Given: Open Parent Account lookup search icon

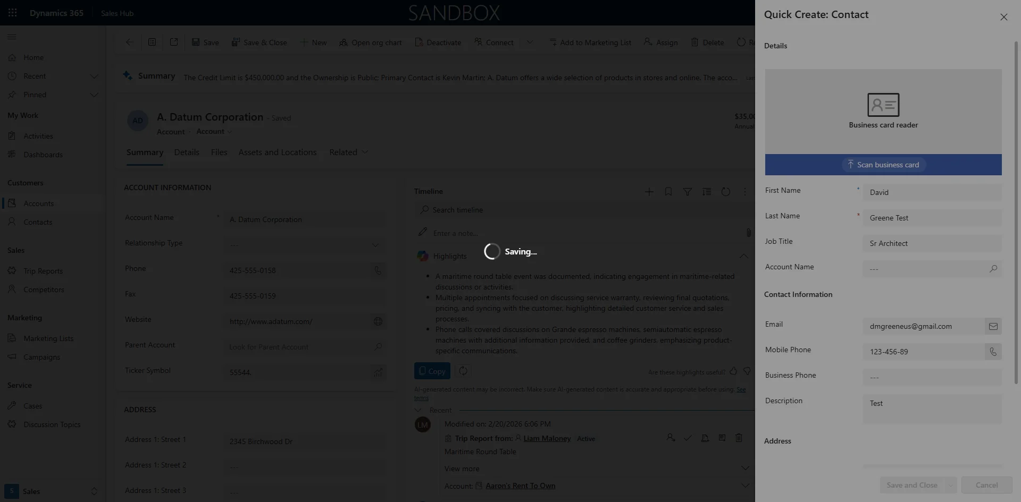Looking at the screenshot, I should (378, 347).
